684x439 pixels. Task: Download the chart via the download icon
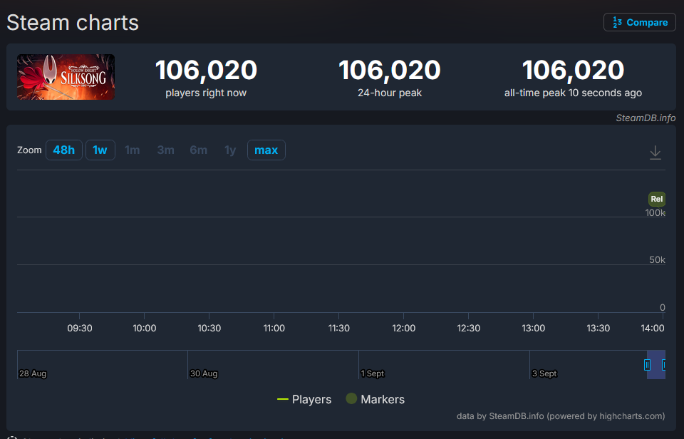click(655, 153)
